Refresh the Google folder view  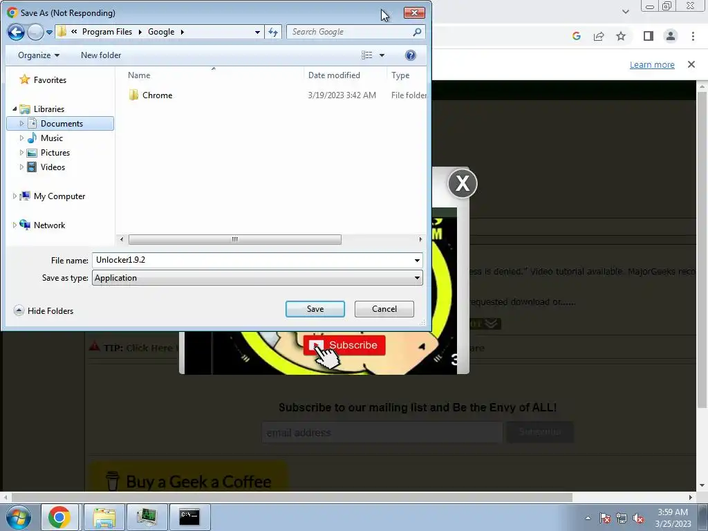[x=273, y=32]
